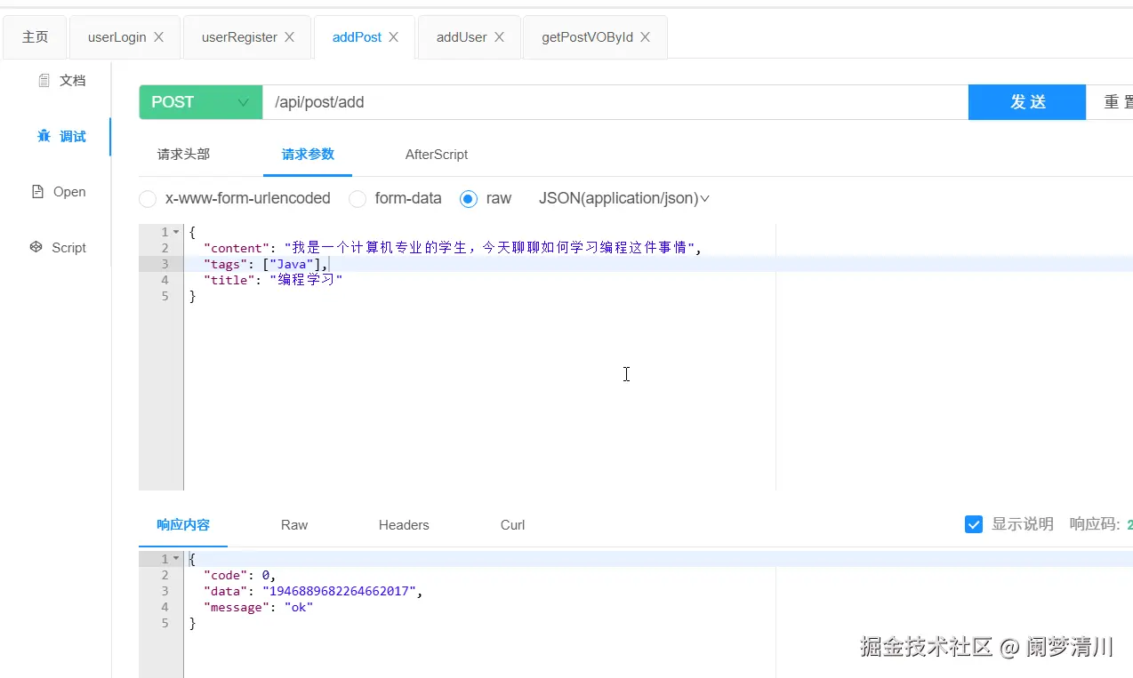Click the Script cube icon
Image resolution: width=1133 pixels, height=678 pixels.
point(36,247)
